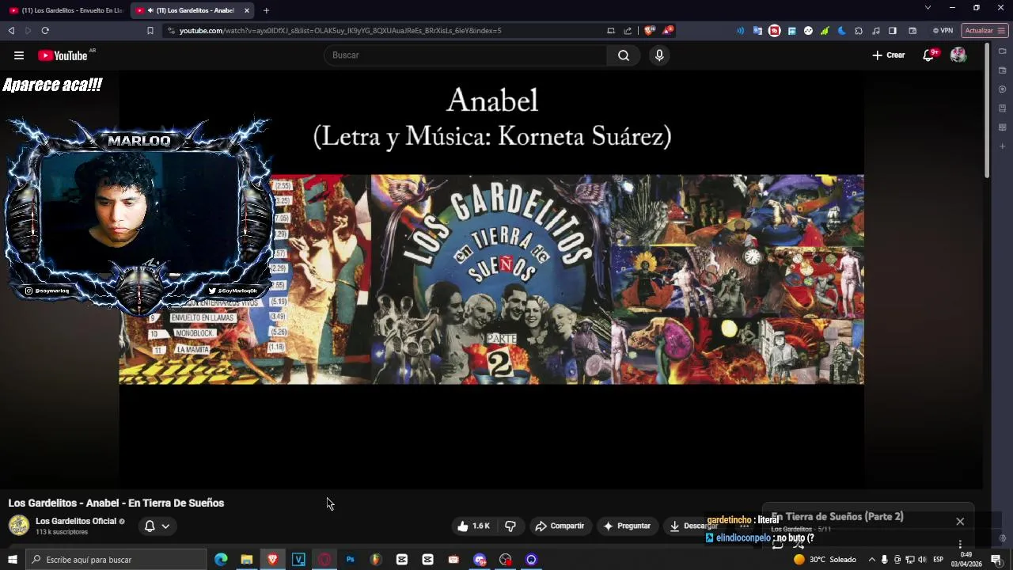This screenshot has height=570, width=1013.
Task: Show hidden system tray icons chevron
Action: (x=871, y=560)
